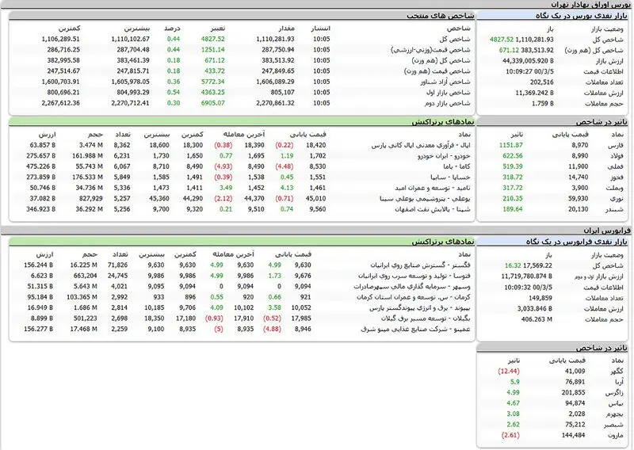
Task: Select impact value 1151.87 for فارس
Action: [x=510, y=145]
